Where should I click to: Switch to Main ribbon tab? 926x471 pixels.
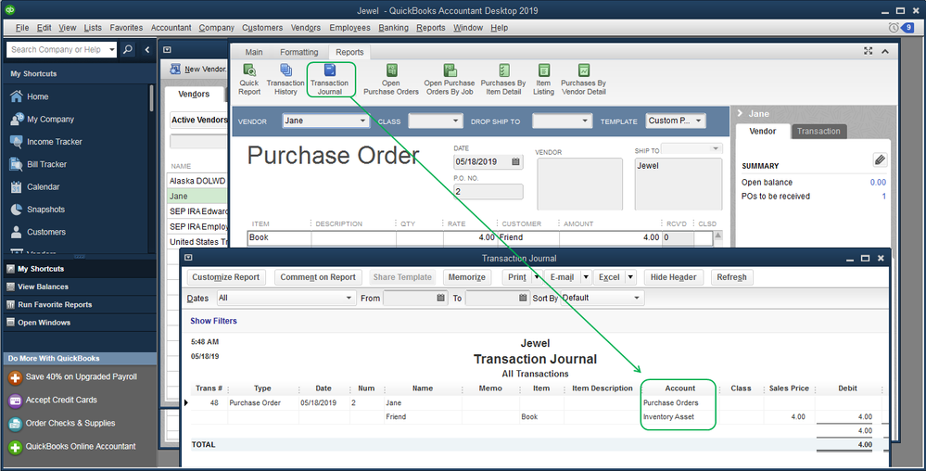pyautogui.click(x=254, y=52)
